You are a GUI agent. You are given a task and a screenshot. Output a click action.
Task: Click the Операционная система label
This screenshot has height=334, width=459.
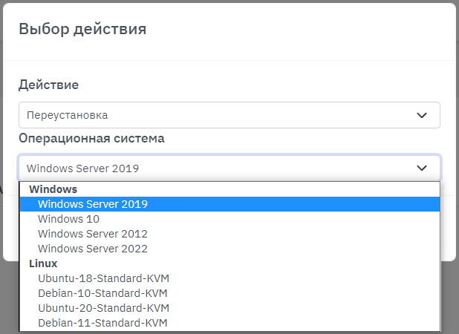point(91,138)
